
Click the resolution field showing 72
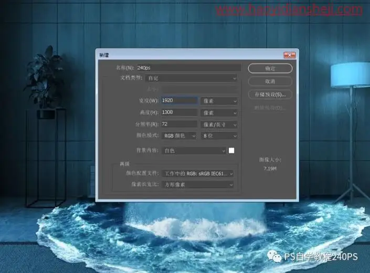click(179, 124)
